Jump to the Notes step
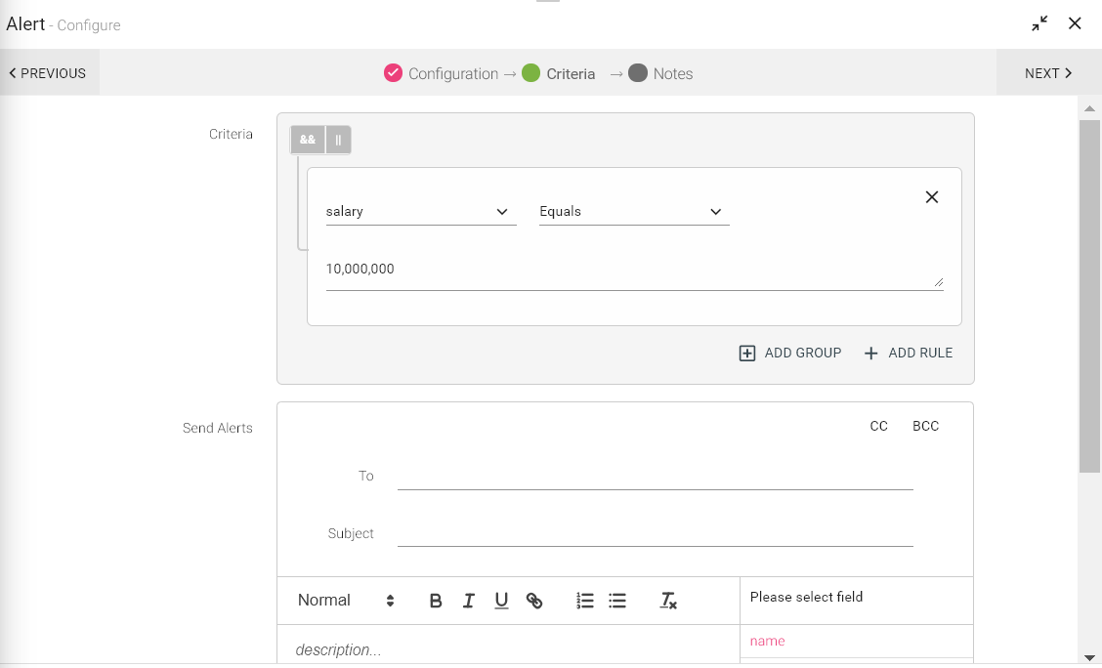The width and height of the screenshot is (1102, 668). tap(660, 73)
